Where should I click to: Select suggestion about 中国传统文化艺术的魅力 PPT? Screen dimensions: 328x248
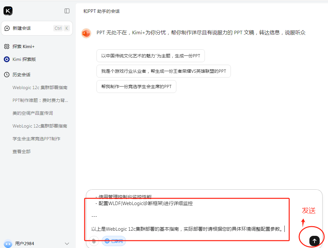pos(151,56)
